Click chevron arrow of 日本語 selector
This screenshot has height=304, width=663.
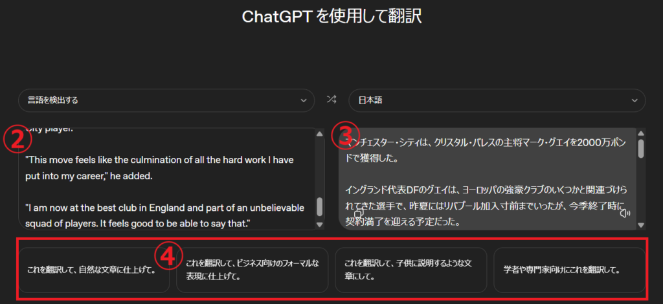tap(633, 100)
